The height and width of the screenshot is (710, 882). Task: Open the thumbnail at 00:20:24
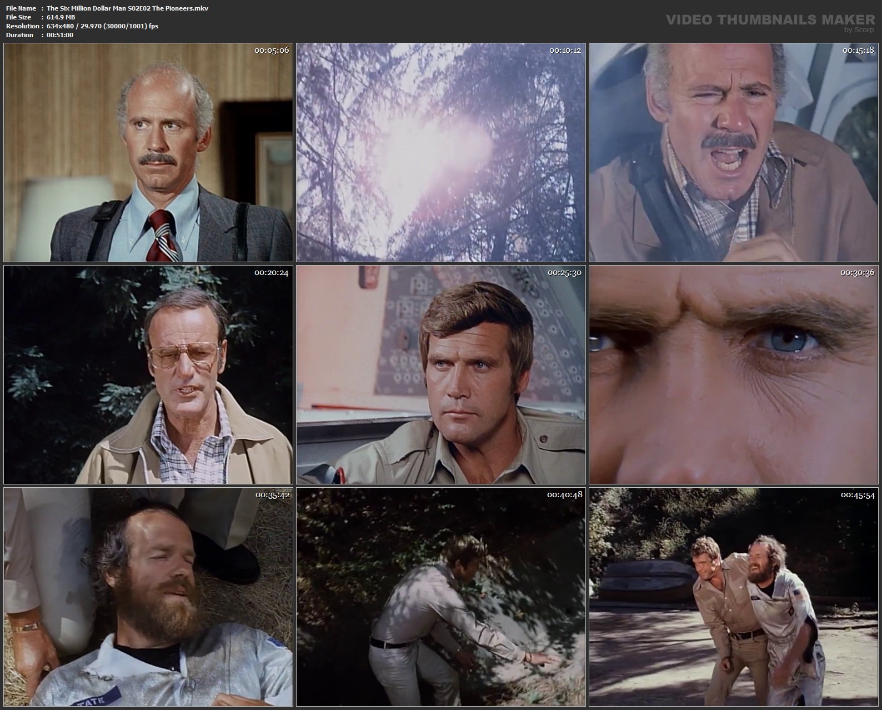coord(148,374)
